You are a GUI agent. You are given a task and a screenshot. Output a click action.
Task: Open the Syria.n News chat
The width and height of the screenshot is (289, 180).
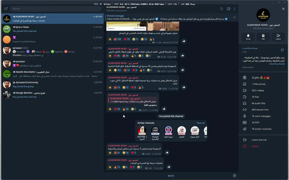pyautogui.click(x=52, y=29)
